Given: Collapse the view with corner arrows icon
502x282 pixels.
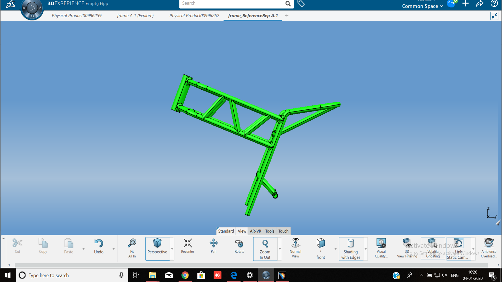Looking at the screenshot, I should point(494,16).
